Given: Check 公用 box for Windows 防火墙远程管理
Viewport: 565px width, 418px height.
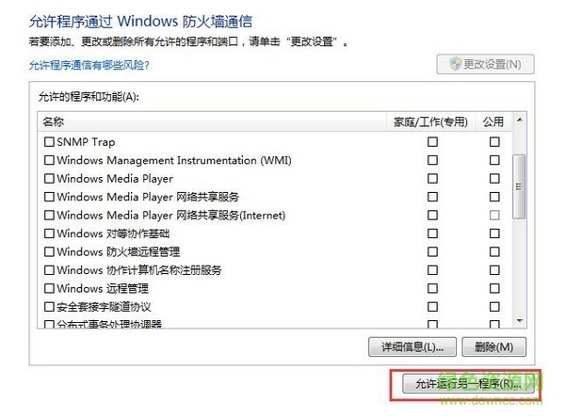Looking at the screenshot, I should (x=494, y=251).
